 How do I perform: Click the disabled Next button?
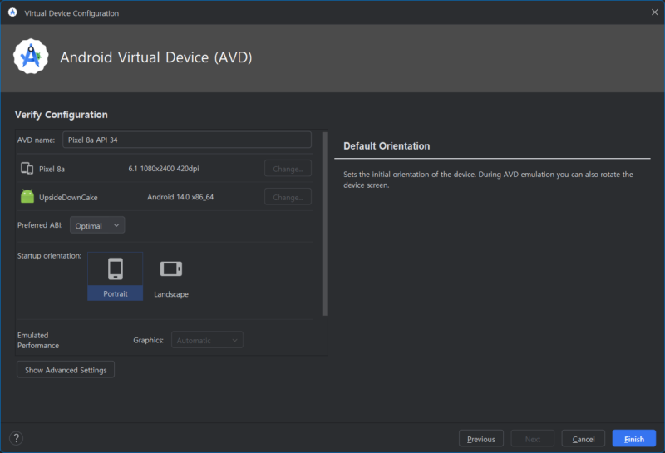532,439
